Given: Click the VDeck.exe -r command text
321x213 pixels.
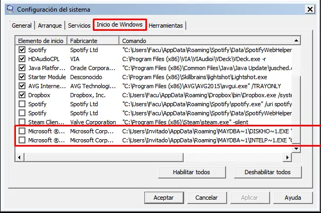Looking at the screenshot, I should click(x=194, y=59).
